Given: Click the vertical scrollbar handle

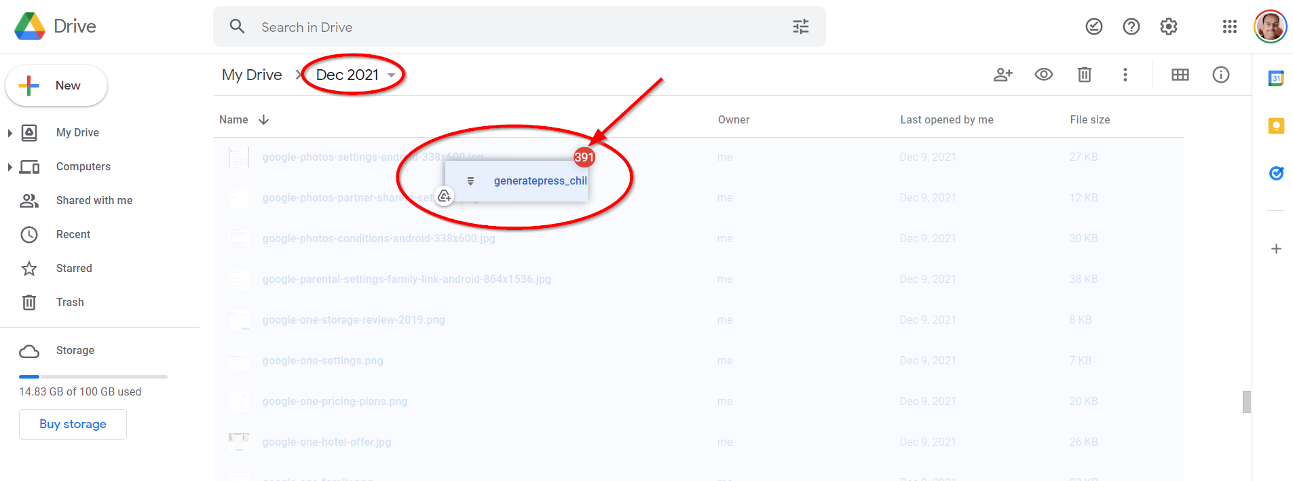Looking at the screenshot, I should click(1247, 402).
